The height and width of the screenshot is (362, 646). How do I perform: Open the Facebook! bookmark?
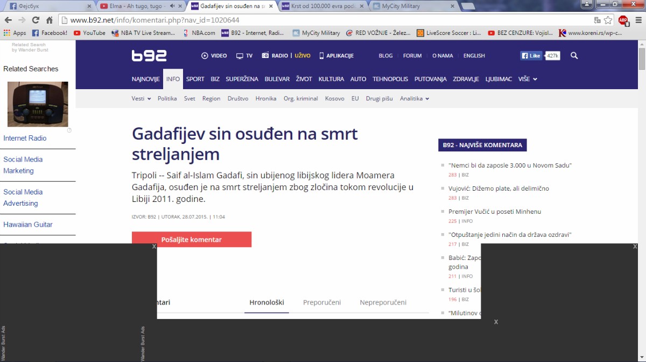point(50,33)
